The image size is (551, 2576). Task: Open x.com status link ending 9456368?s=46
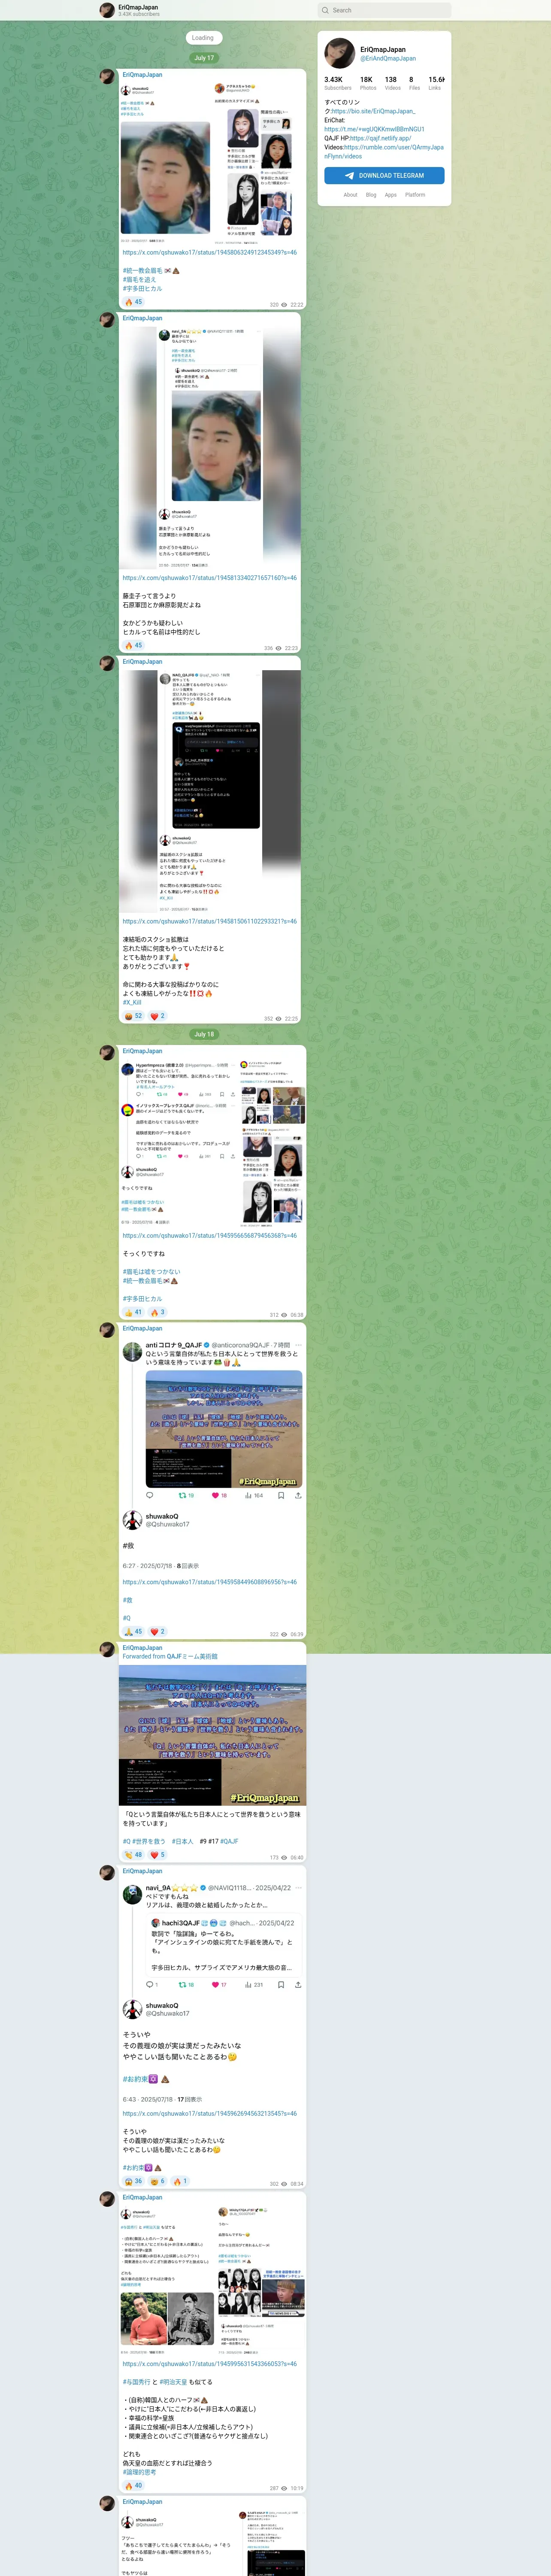click(210, 1235)
